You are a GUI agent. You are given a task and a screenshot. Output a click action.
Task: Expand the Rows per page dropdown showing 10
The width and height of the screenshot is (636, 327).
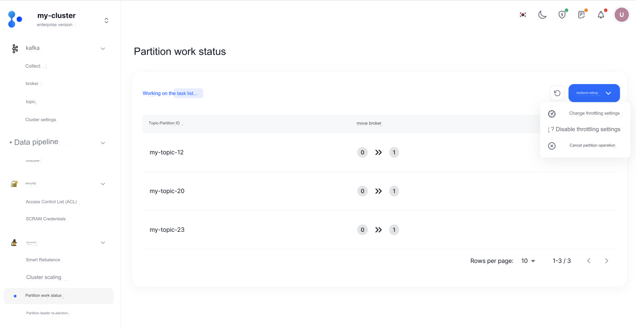527,261
